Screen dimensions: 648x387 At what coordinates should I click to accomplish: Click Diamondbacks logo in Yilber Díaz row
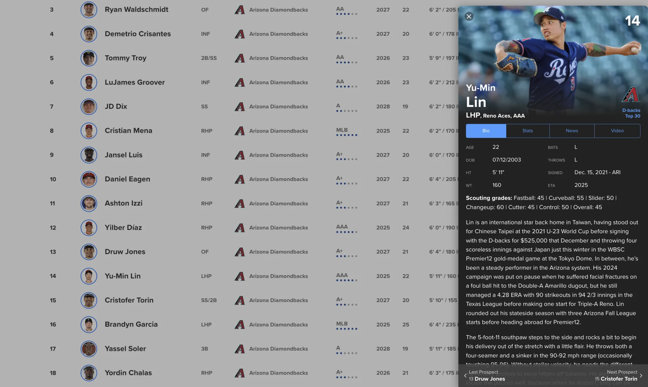point(239,228)
